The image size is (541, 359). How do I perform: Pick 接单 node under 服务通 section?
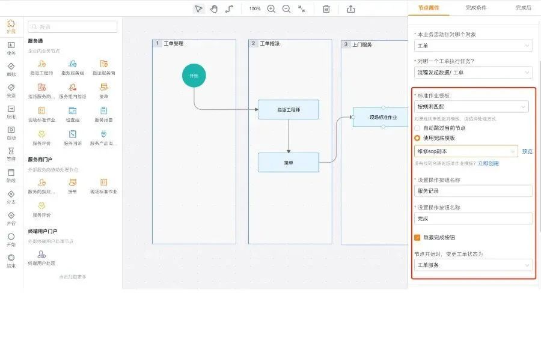coord(103,91)
